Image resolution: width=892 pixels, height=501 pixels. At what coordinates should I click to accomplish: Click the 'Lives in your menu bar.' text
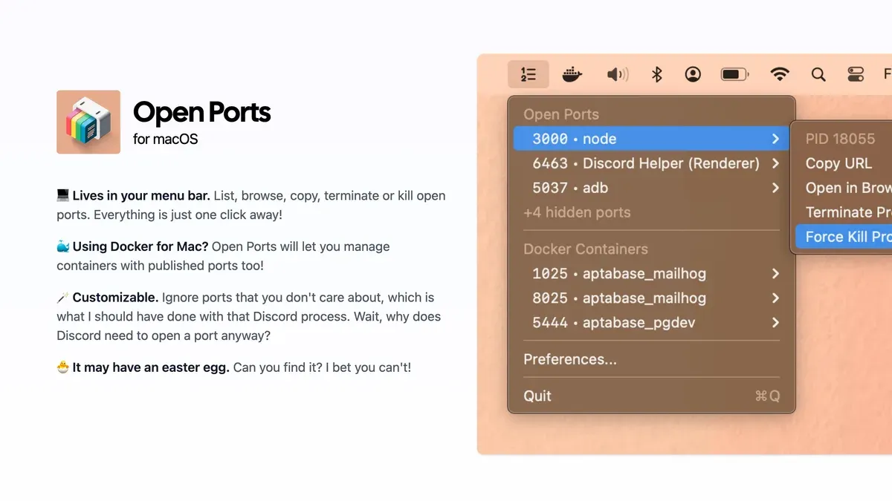[141, 196]
